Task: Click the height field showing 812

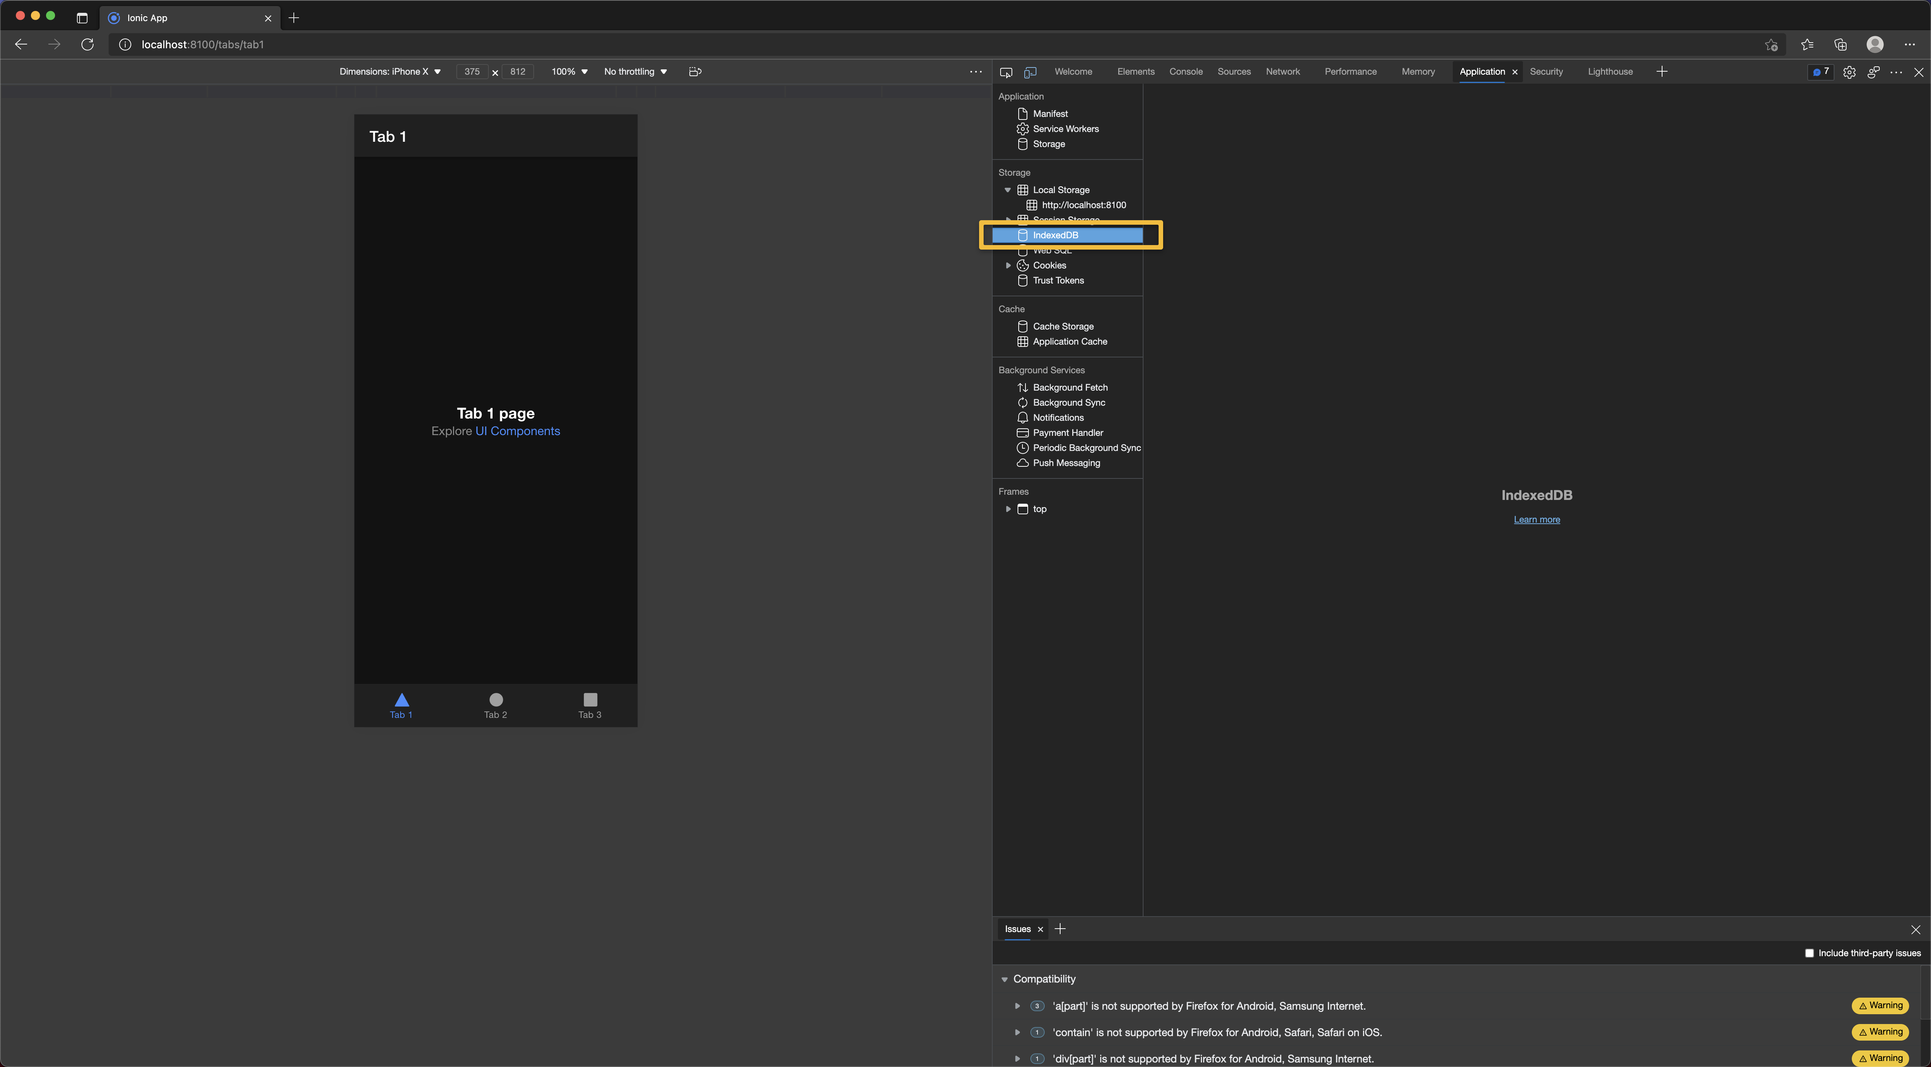Action: click(x=517, y=72)
